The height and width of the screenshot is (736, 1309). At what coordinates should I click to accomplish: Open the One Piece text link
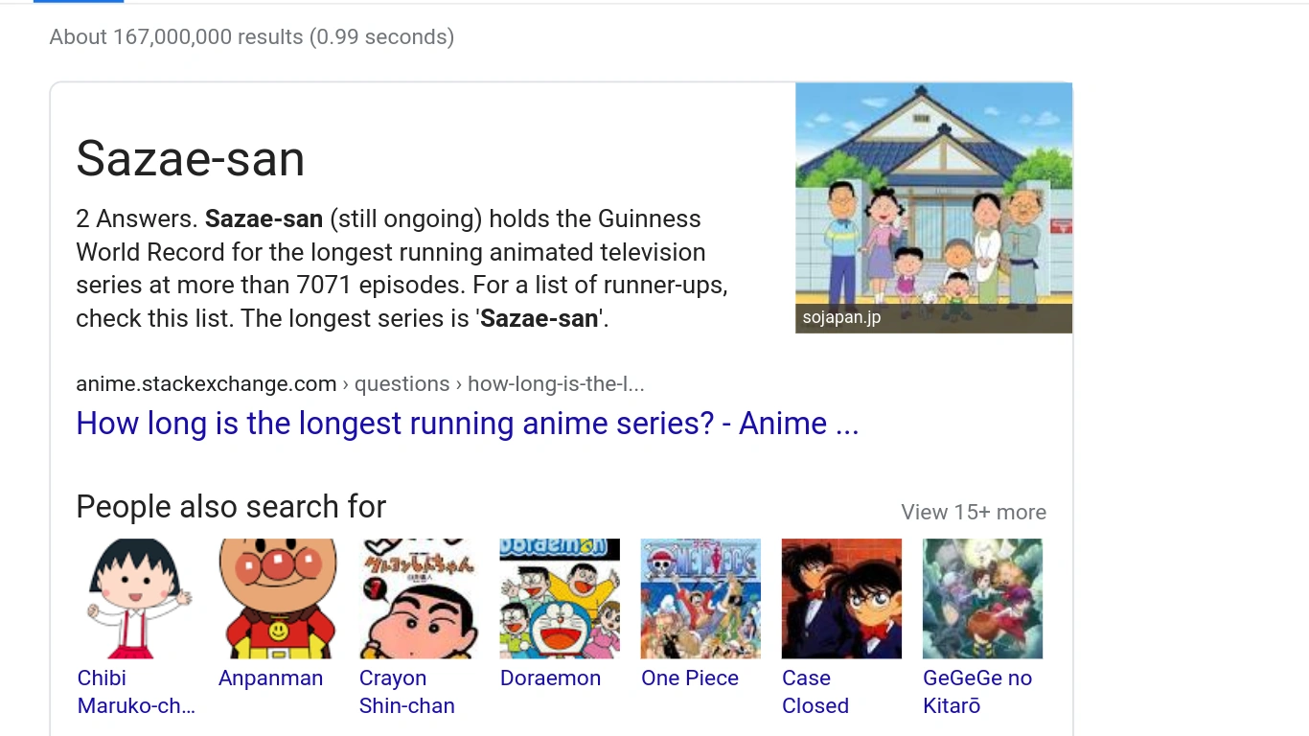coord(690,678)
